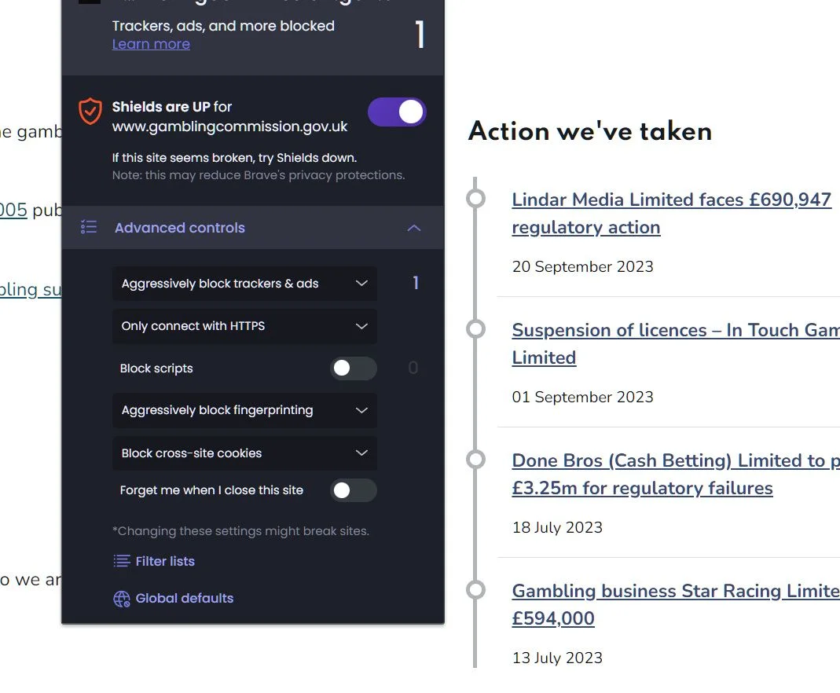Click the Learn more link
Screen dimensions: 840x693
[x=151, y=44]
